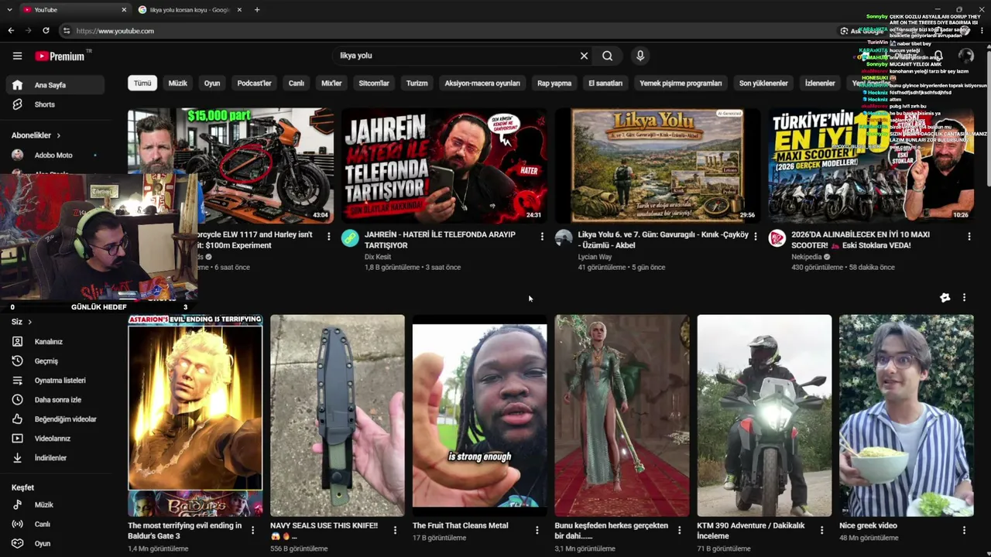The width and height of the screenshot is (991, 557).
Task: Select the Rap yapma filter chip
Action: click(x=554, y=83)
